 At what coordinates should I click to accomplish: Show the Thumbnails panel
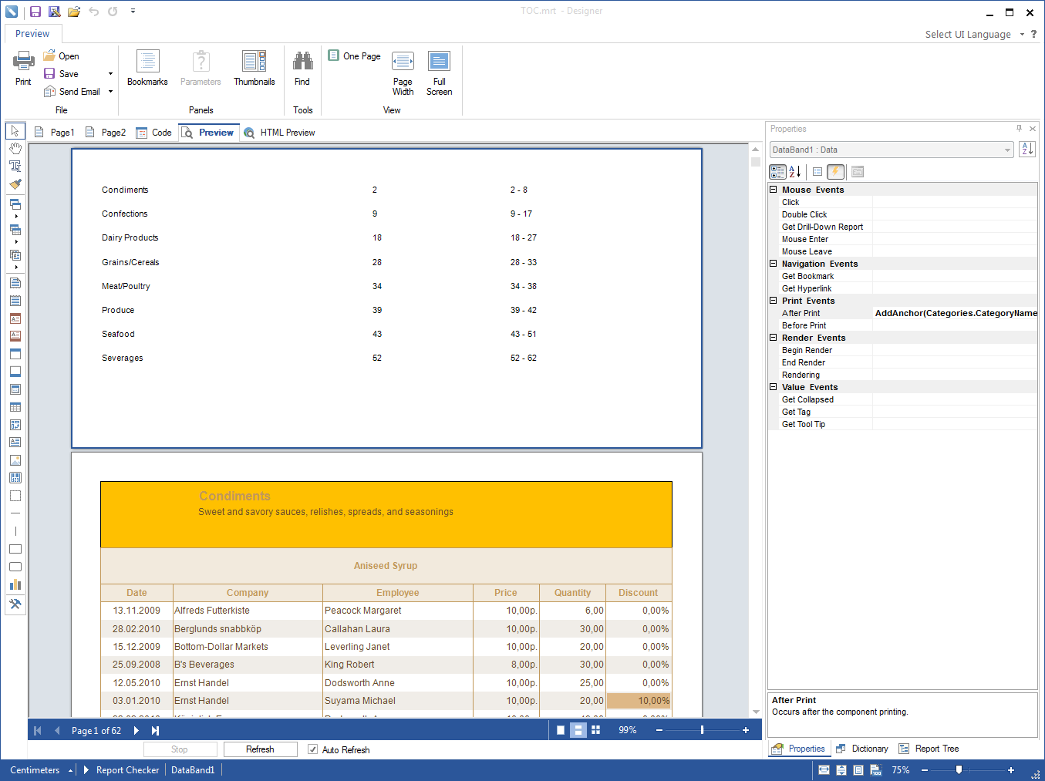(254, 68)
